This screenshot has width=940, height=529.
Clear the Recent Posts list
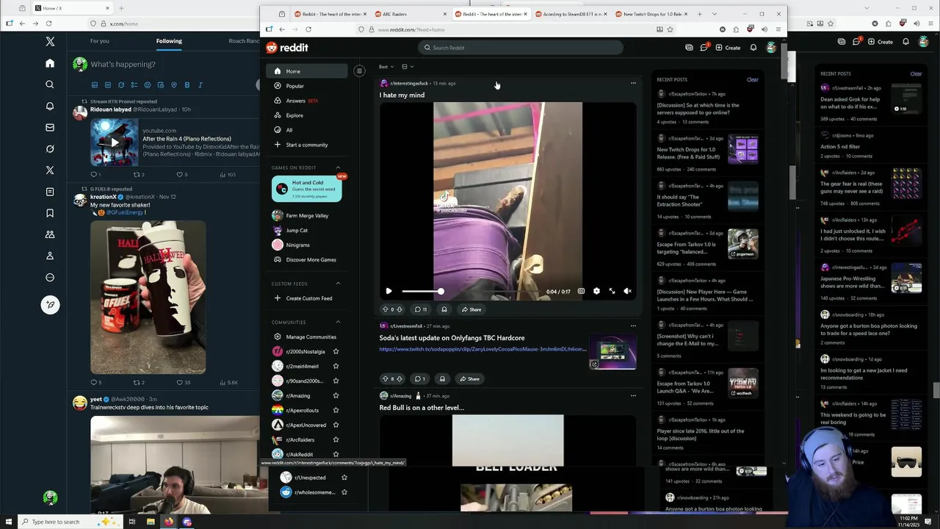(753, 79)
